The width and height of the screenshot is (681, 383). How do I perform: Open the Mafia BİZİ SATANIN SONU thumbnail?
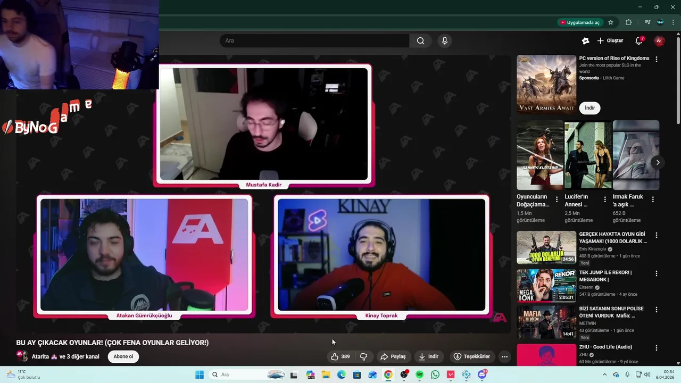click(x=546, y=322)
